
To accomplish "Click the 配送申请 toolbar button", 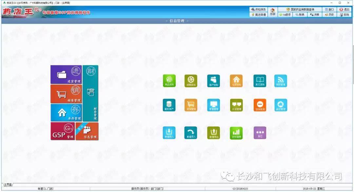I will click(x=259, y=14).
